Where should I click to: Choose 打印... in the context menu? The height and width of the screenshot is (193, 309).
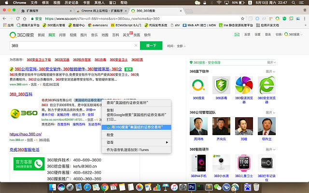tap(112, 119)
